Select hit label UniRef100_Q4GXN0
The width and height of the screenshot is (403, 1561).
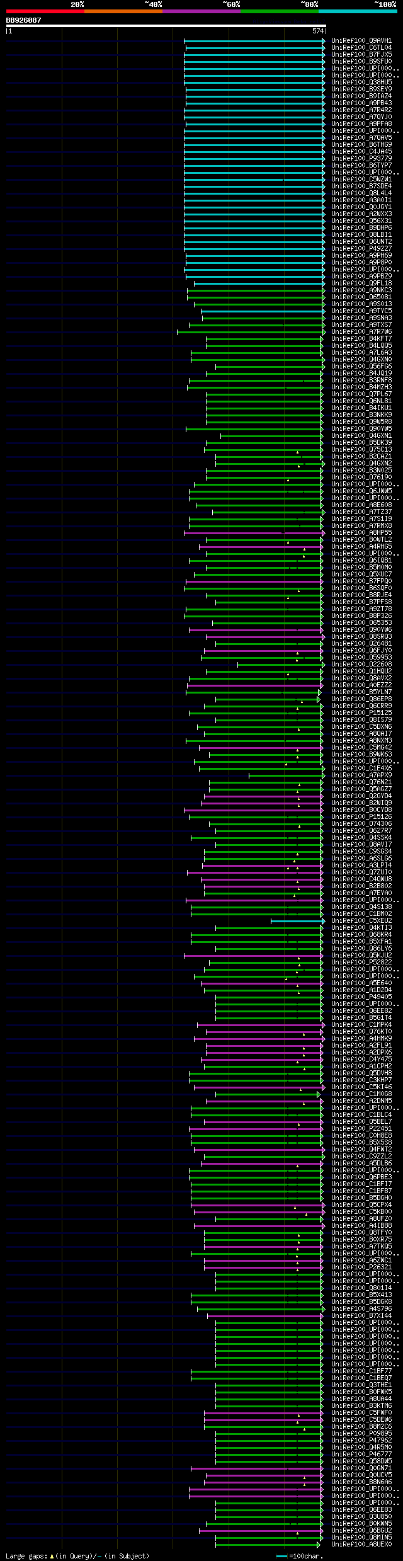click(x=361, y=359)
